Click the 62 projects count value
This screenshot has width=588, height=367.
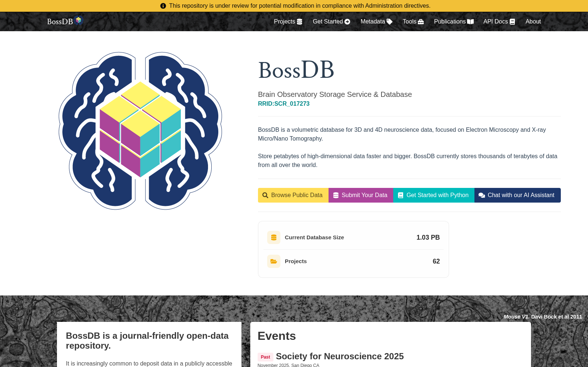click(436, 261)
